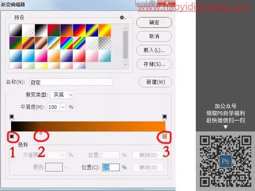The width and height of the screenshot is (255, 191).
Task: Select the black color stop below gradient bar
Action: pos(12,135)
